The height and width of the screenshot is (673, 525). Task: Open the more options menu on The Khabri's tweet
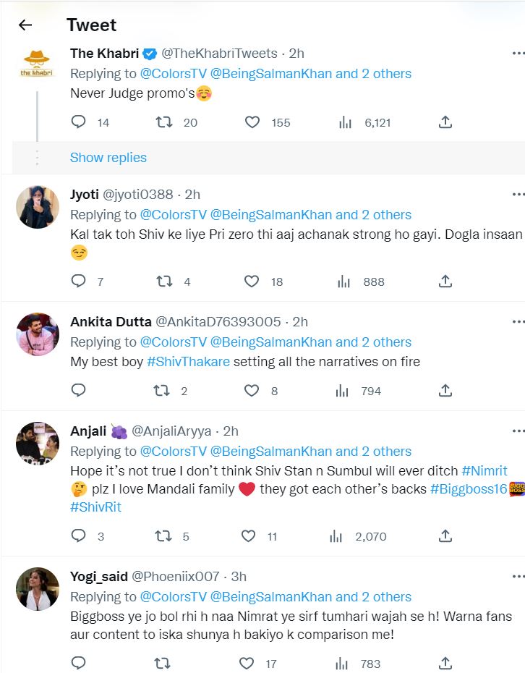click(516, 52)
